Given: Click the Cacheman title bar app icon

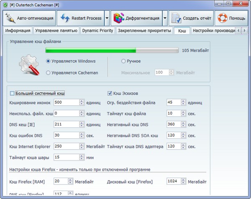Looking at the screenshot, I should tap(5, 4).
